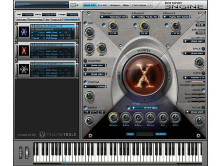Adjust the X-Time knob
This screenshot has height=166, width=221.
pos(138,118)
